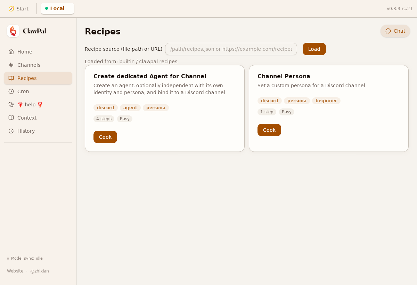Click the Channels hashtag icon

(11, 65)
